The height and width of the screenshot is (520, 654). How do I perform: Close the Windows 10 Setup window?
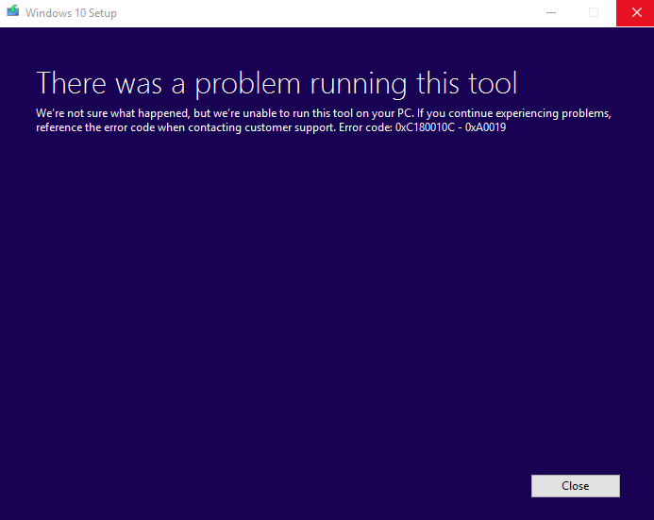(635, 13)
